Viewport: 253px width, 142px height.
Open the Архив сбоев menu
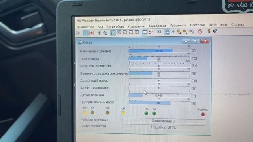(x=115, y=26)
